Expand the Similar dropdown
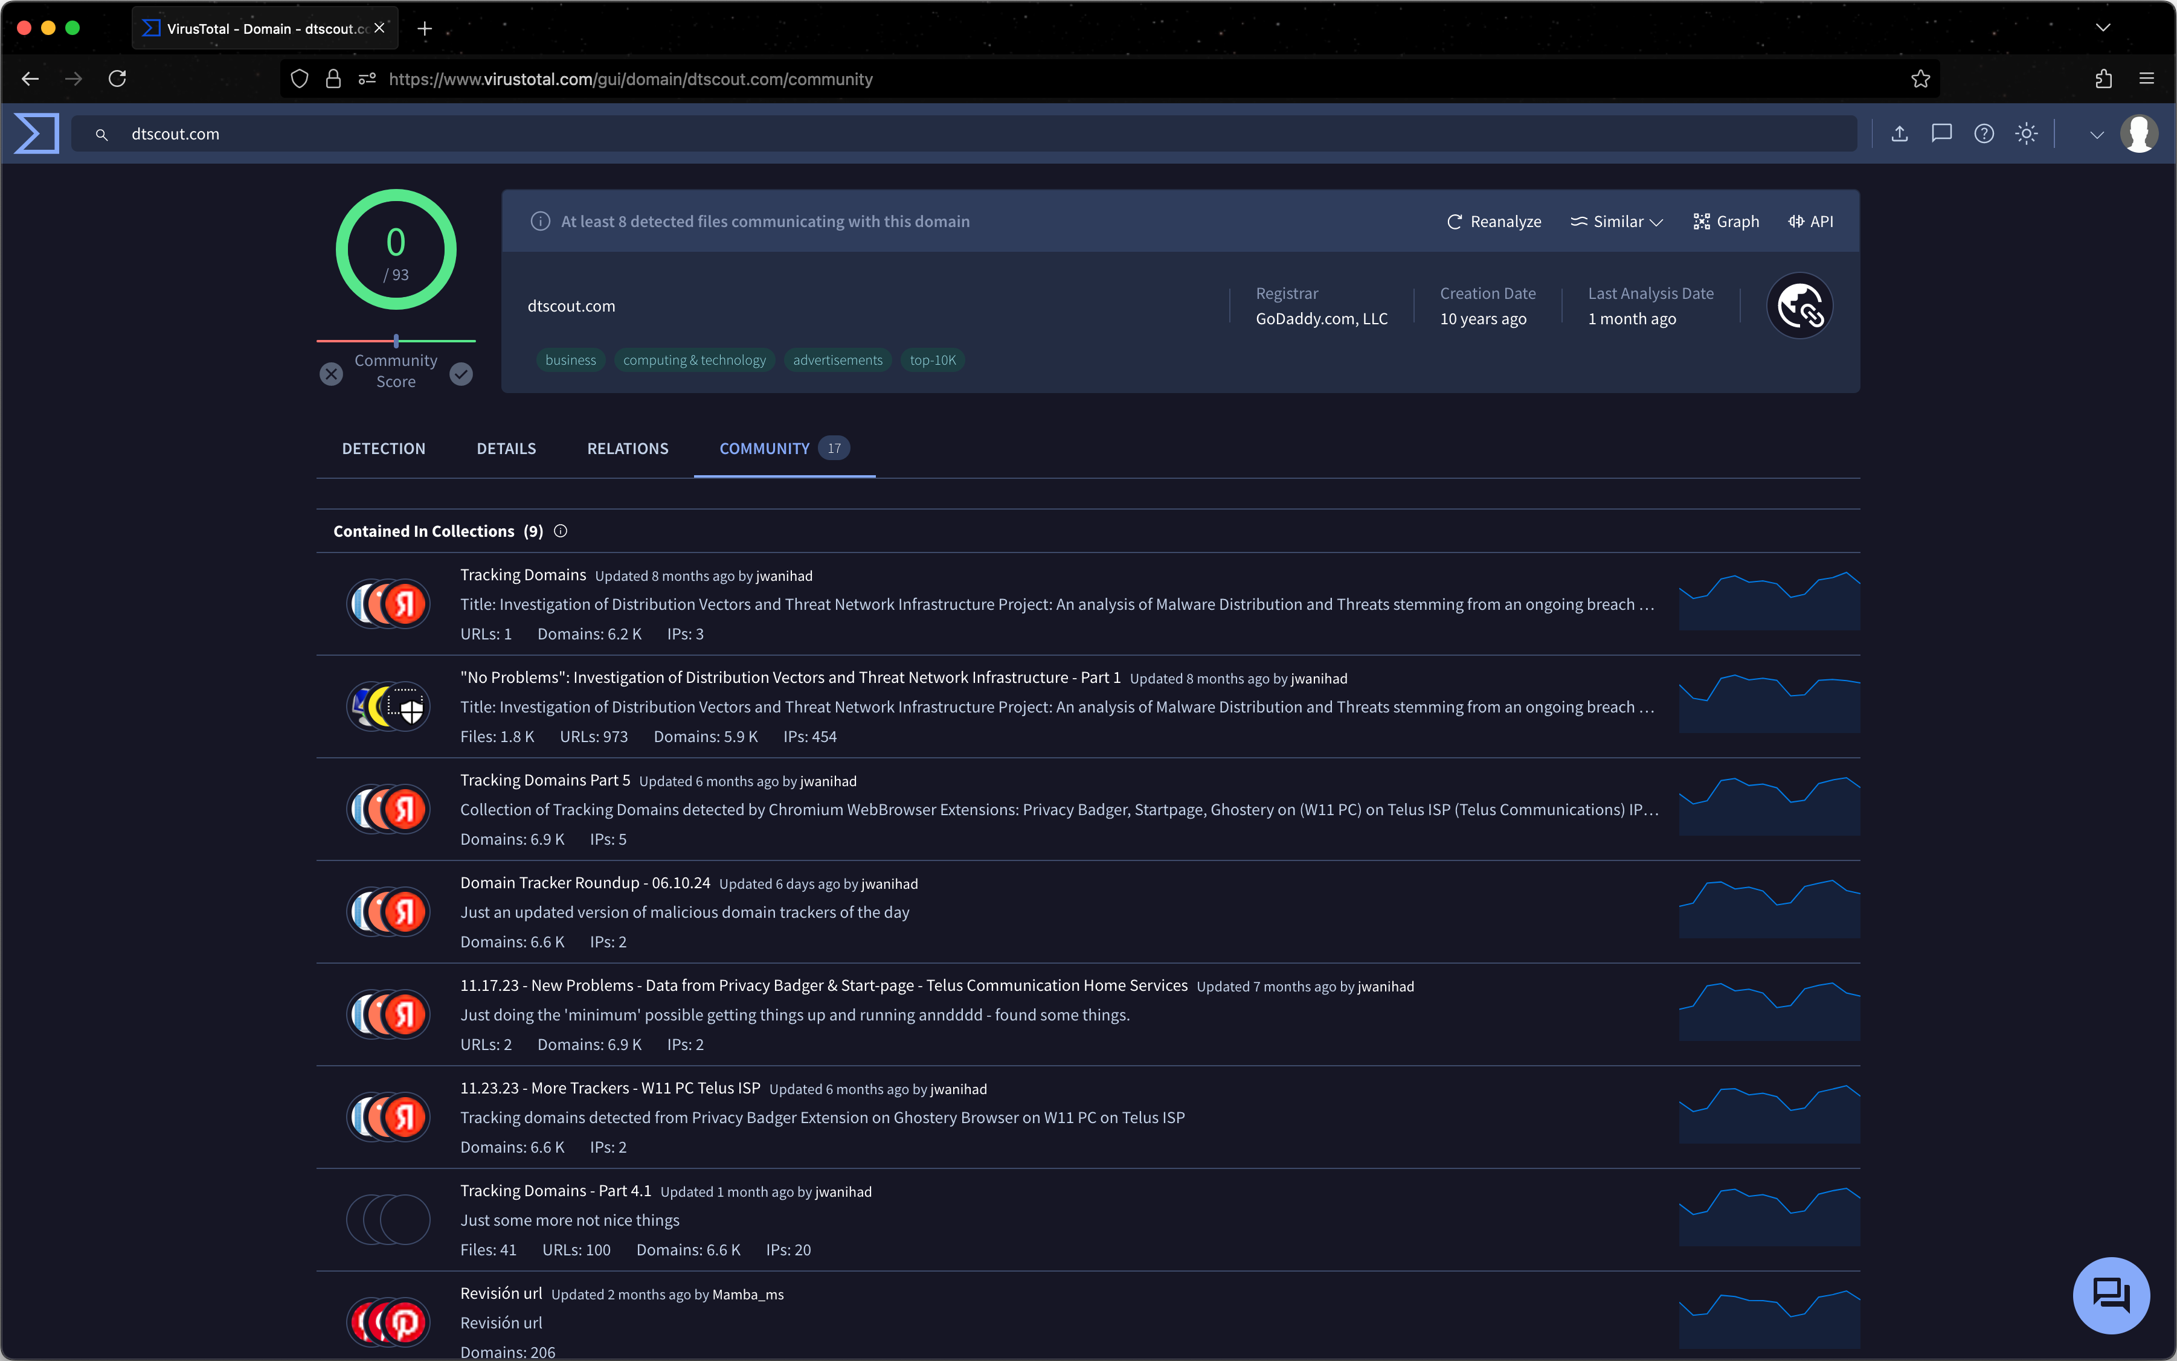The image size is (2177, 1361). pos(1616,222)
